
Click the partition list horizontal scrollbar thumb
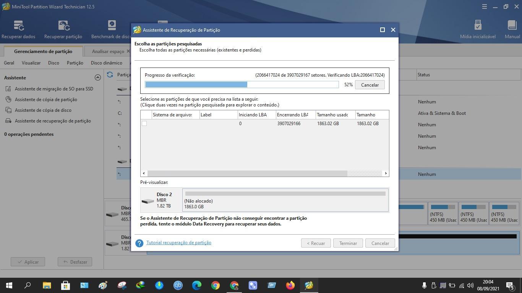click(x=247, y=173)
